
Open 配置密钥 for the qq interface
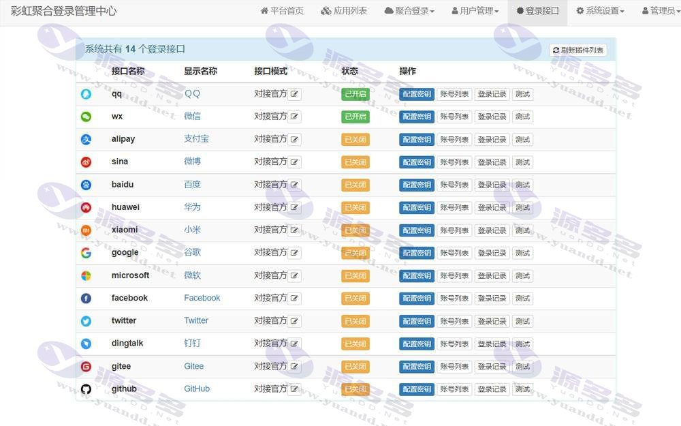click(x=417, y=94)
